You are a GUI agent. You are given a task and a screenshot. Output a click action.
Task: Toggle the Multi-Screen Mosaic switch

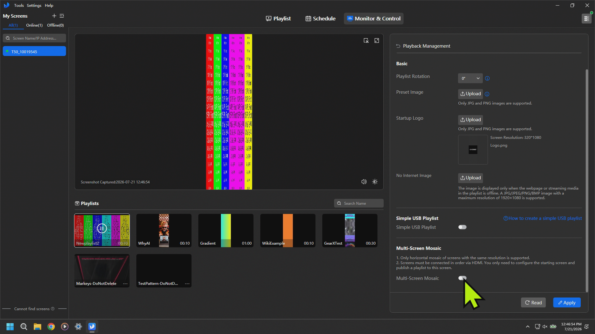click(462, 278)
